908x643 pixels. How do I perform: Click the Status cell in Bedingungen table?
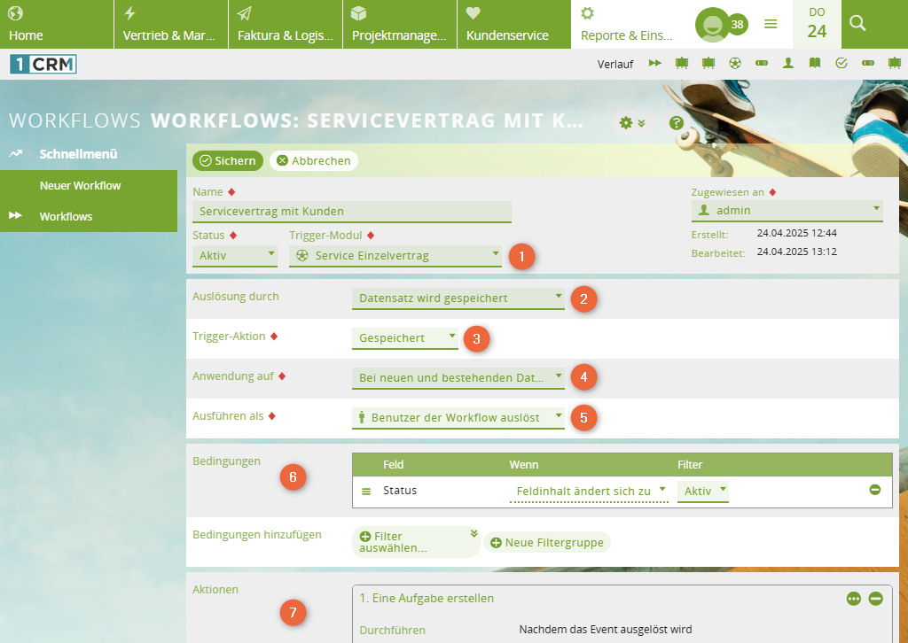[x=400, y=491]
